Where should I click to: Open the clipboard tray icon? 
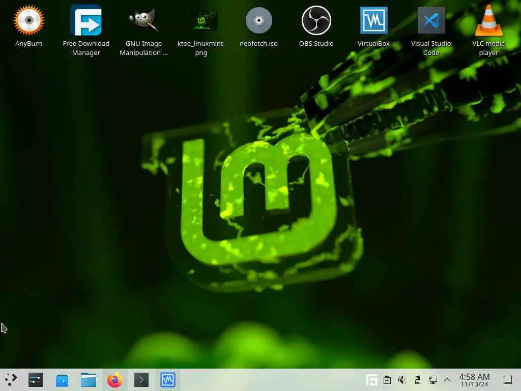(x=387, y=380)
